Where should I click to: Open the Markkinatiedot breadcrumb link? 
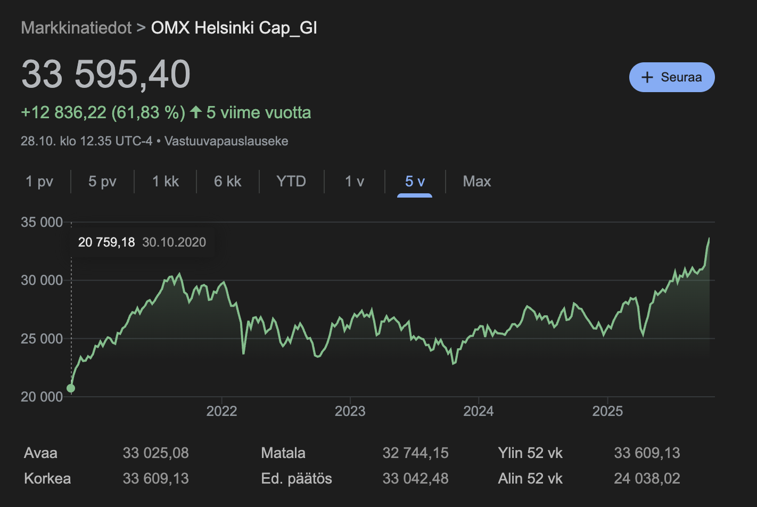coord(76,28)
